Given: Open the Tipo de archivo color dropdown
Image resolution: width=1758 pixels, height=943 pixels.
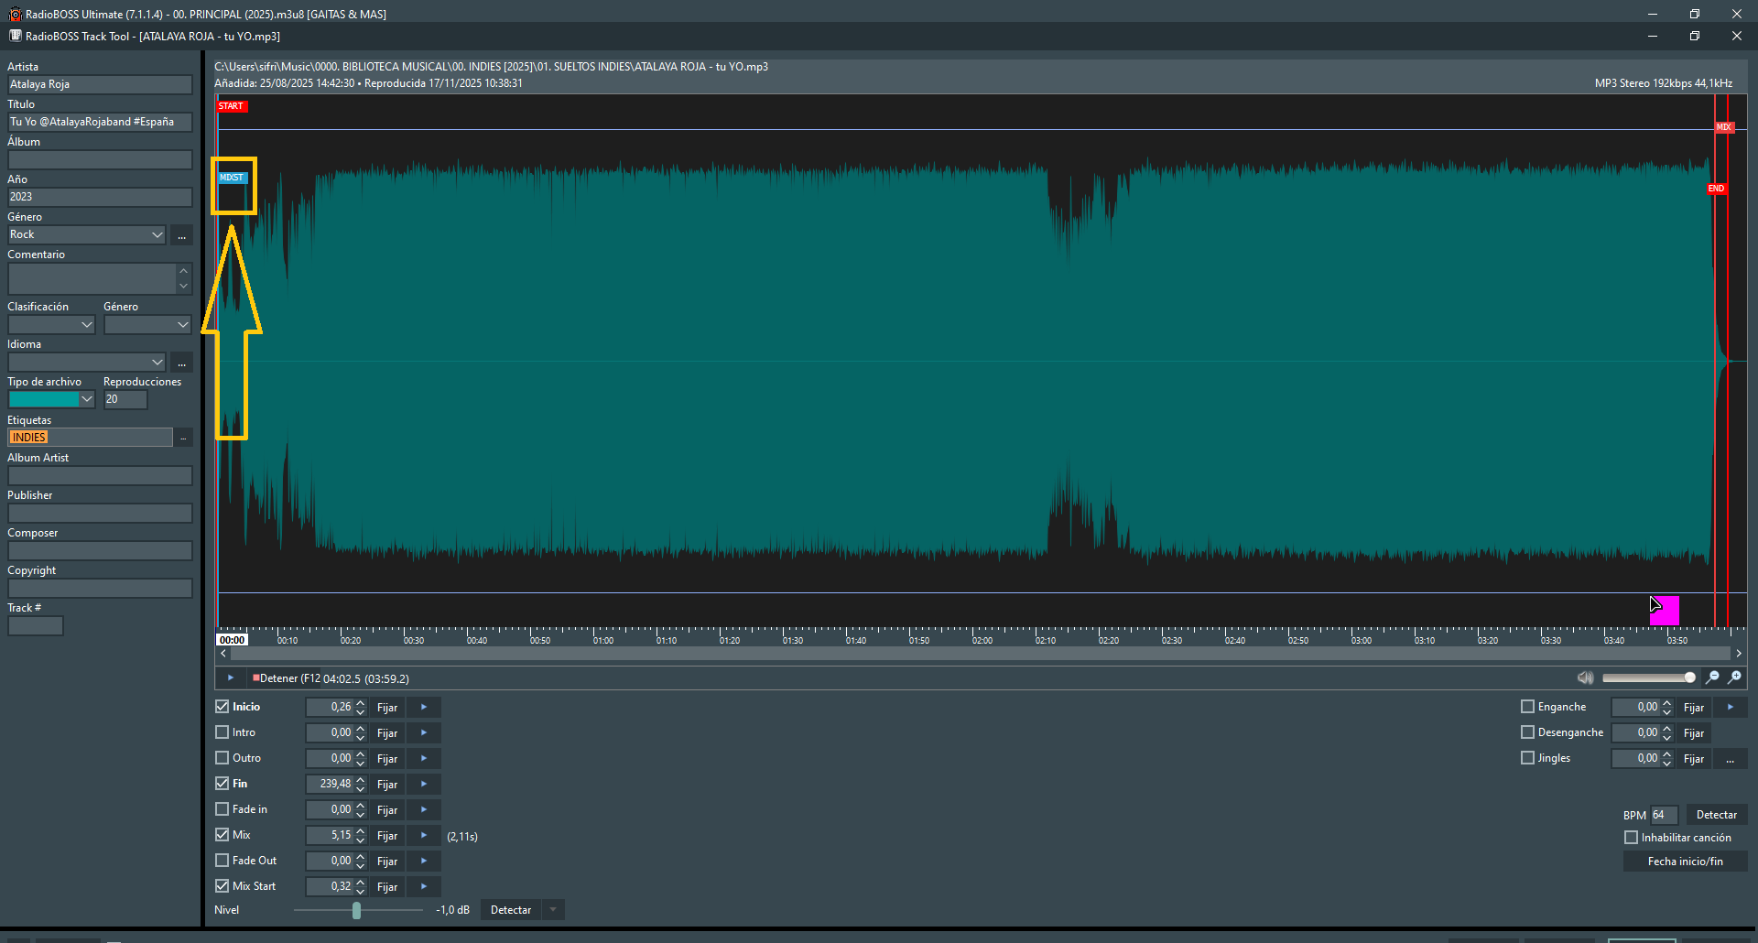Looking at the screenshot, I should (87, 400).
